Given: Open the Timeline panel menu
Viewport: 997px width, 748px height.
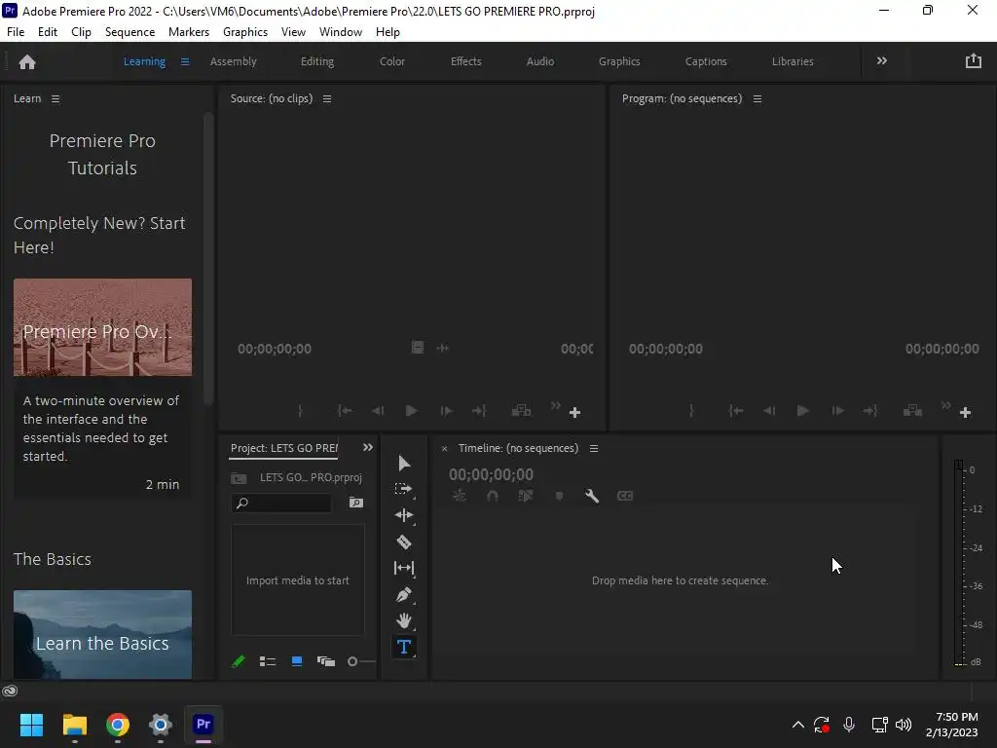Looking at the screenshot, I should tap(594, 448).
